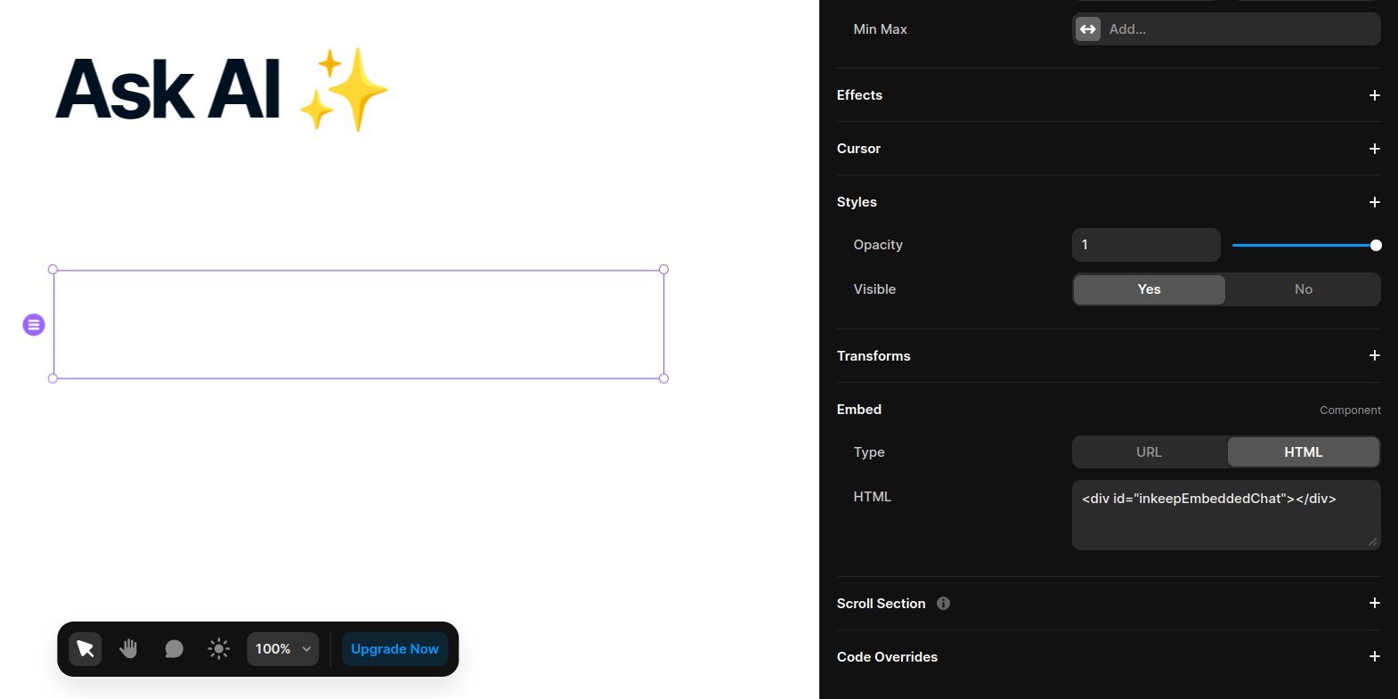Click the Upgrade Now button
This screenshot has width=1398, height=699.
[x=394, y=649]
